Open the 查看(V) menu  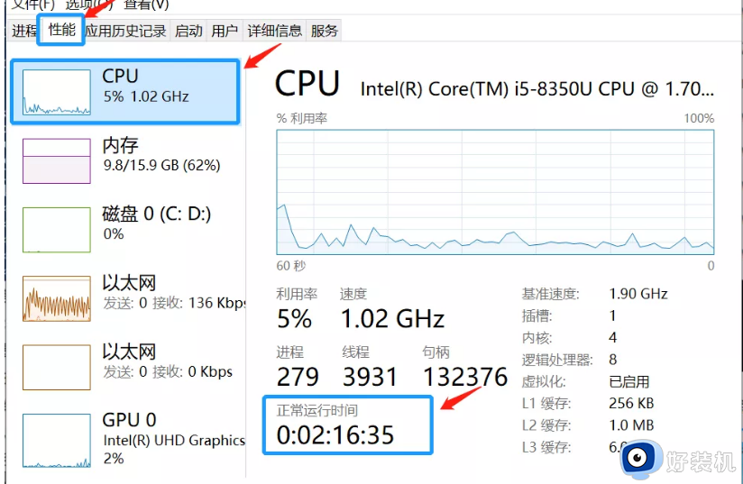pyautogui.click(x=148, y=5)
